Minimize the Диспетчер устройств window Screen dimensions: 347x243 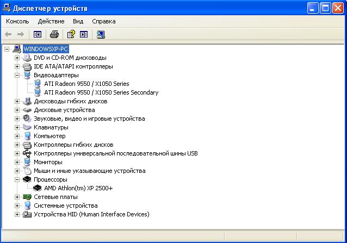click(x=313, y=8)
